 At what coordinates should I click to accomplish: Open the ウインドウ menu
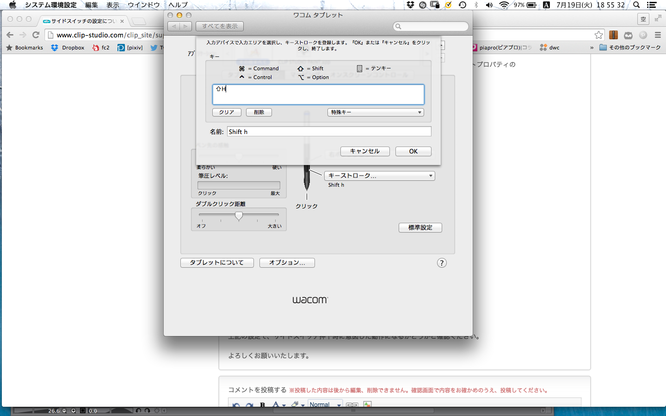coord(143,5)
